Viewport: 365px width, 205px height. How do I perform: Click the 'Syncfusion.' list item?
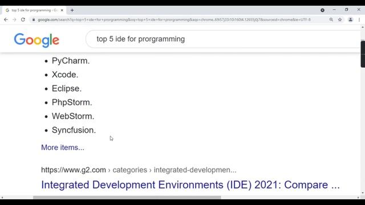[x=74, y=130]
